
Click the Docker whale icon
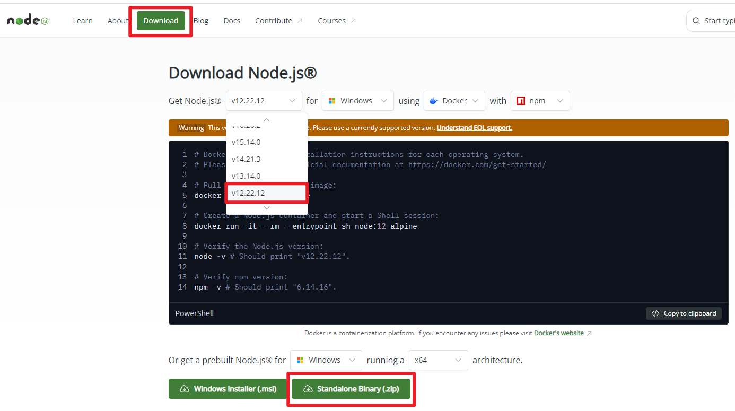tap(433, 101)
